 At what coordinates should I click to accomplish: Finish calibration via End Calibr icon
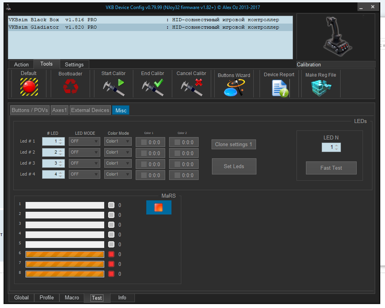pyautogui.click(x=153, y=87)
